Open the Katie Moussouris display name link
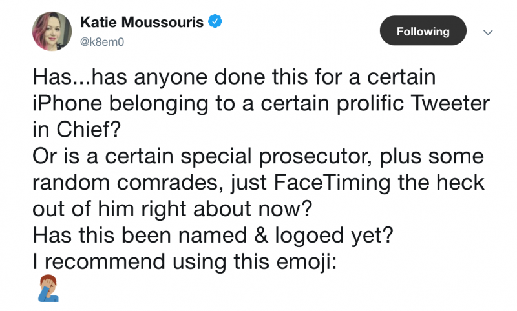This screenshot has height=311, width=517. click(x=142, y=23)
